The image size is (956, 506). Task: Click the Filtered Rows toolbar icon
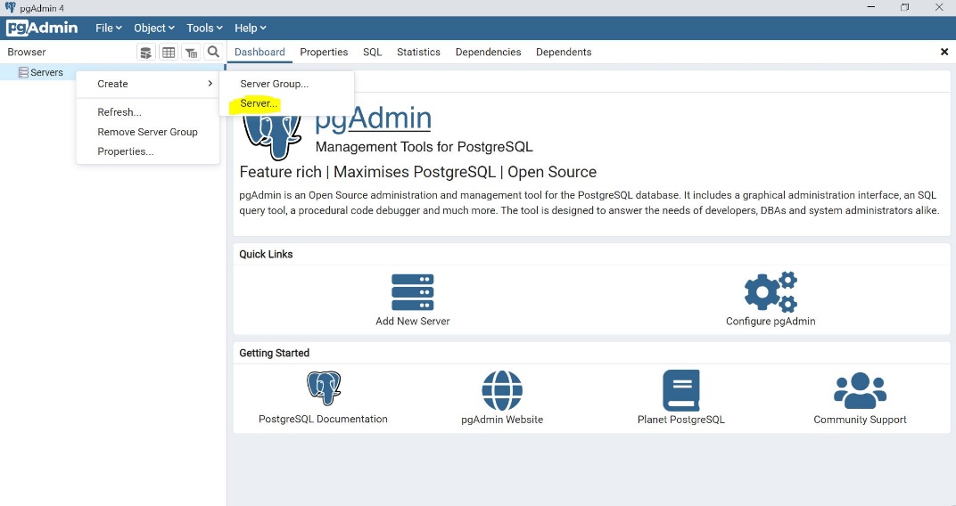click(191, 53)
